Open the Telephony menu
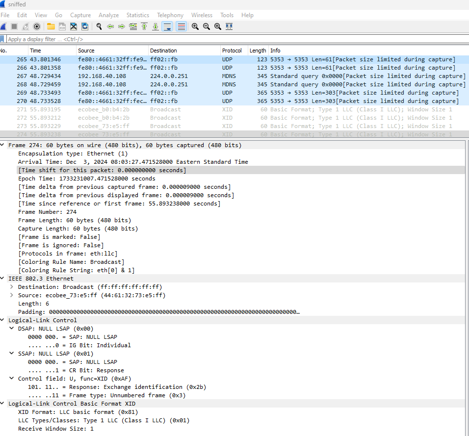469x436 pixels. coord(170,15)
